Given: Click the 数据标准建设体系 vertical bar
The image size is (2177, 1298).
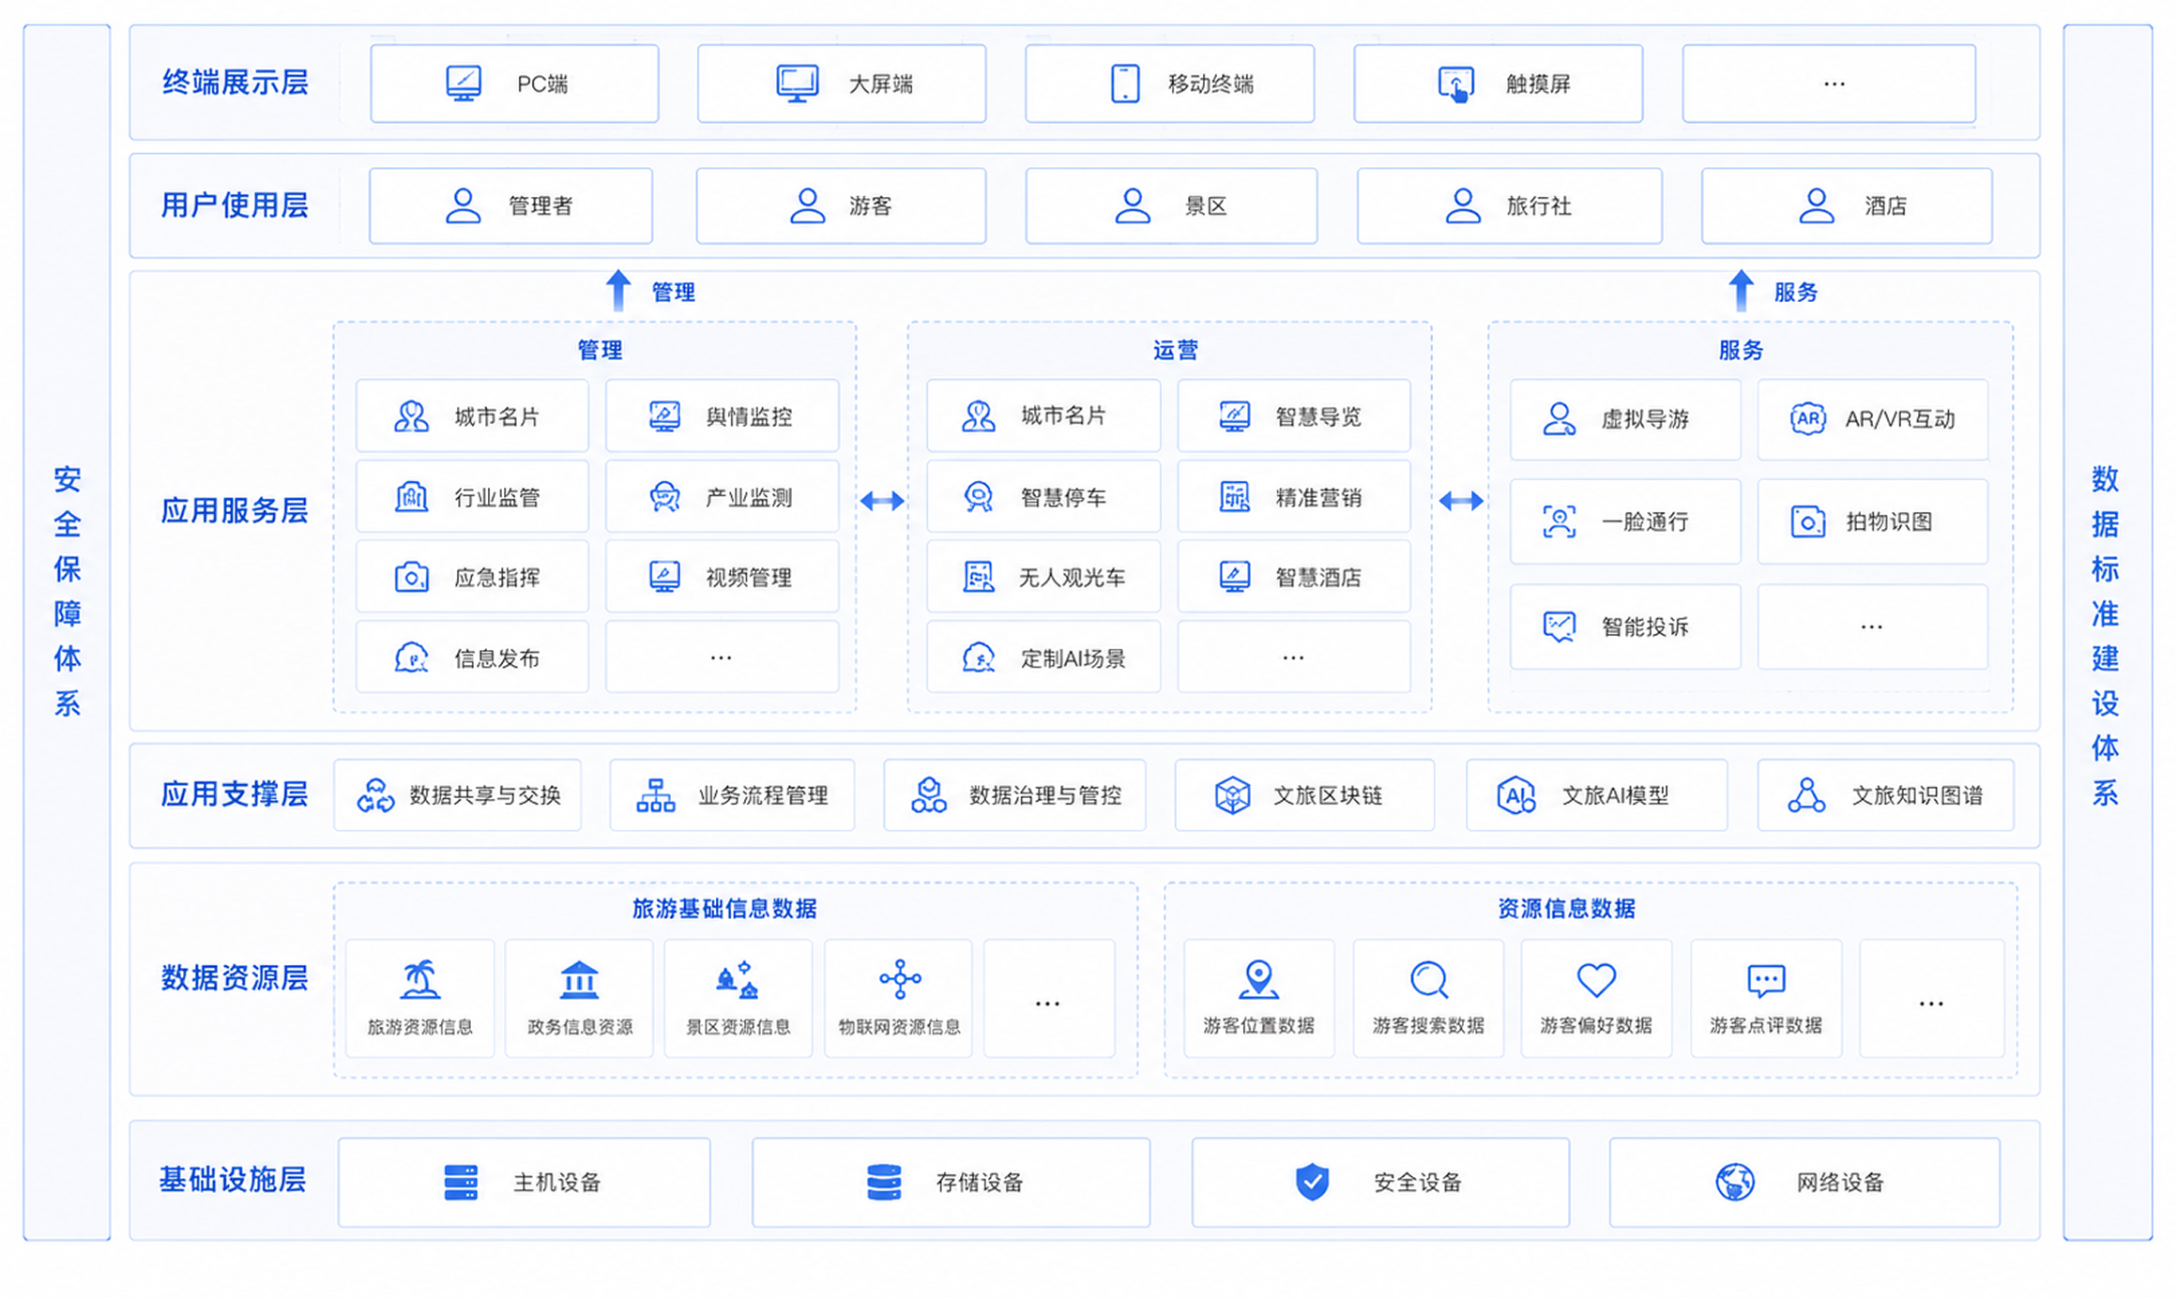Looking at the screenshot, I should click(x=2107, y=632).
